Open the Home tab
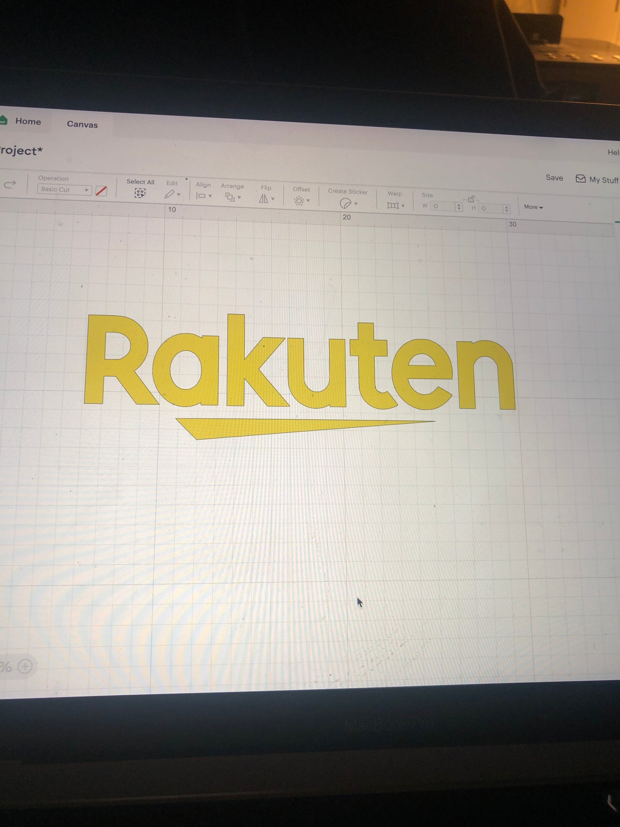620x827 pixels. click(x=28, y=121)
